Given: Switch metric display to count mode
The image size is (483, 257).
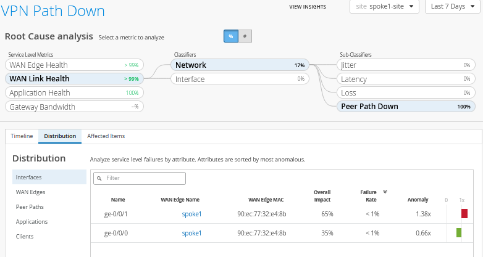Looking at the screenshot, I should (x=245, y=36).
